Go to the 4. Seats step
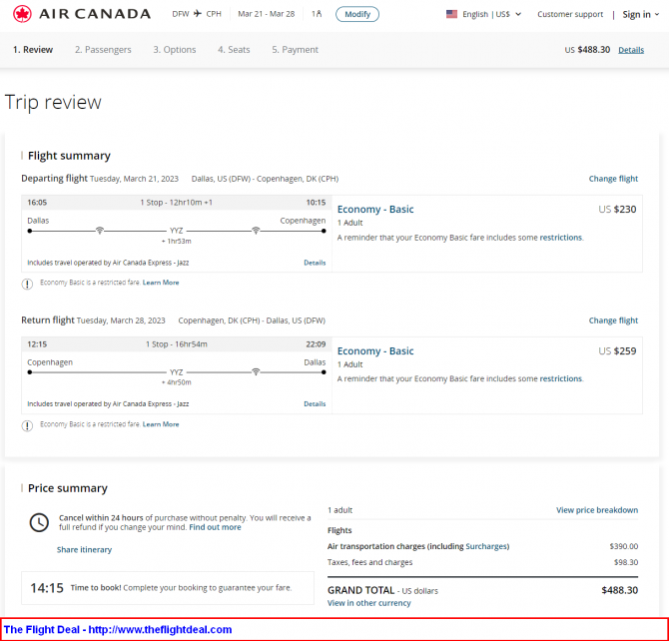The image size is (669, 641). click(234, 50)
